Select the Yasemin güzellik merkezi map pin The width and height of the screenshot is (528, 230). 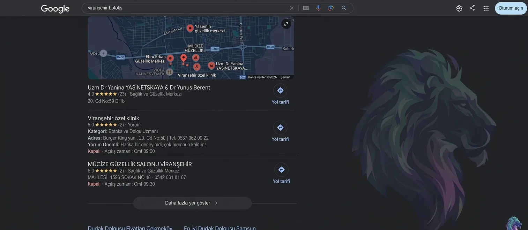pyautogui.click(x=190, y=28)
